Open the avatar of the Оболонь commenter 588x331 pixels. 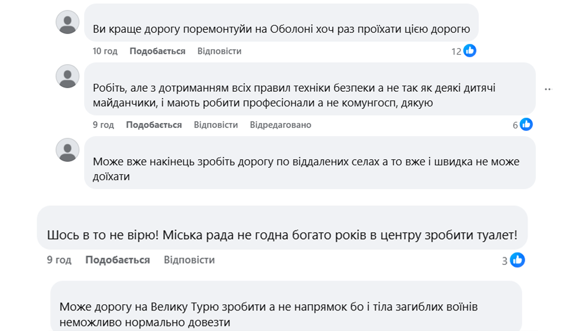point(68,22)
